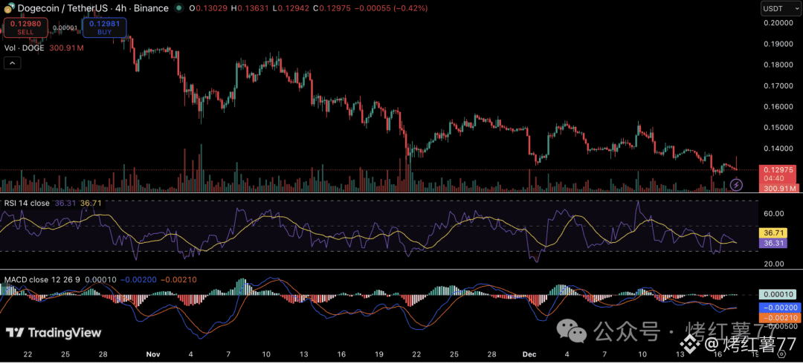The image size is (803, 364).
Task: Click the 20.00 RSI scale label
Action: tap(774, 264)
